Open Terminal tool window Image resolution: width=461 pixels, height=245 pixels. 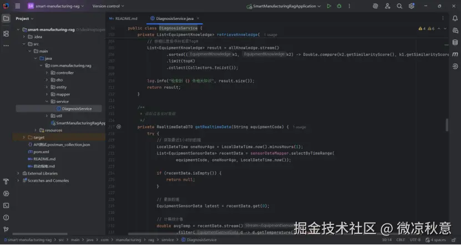tap(6, 206)
